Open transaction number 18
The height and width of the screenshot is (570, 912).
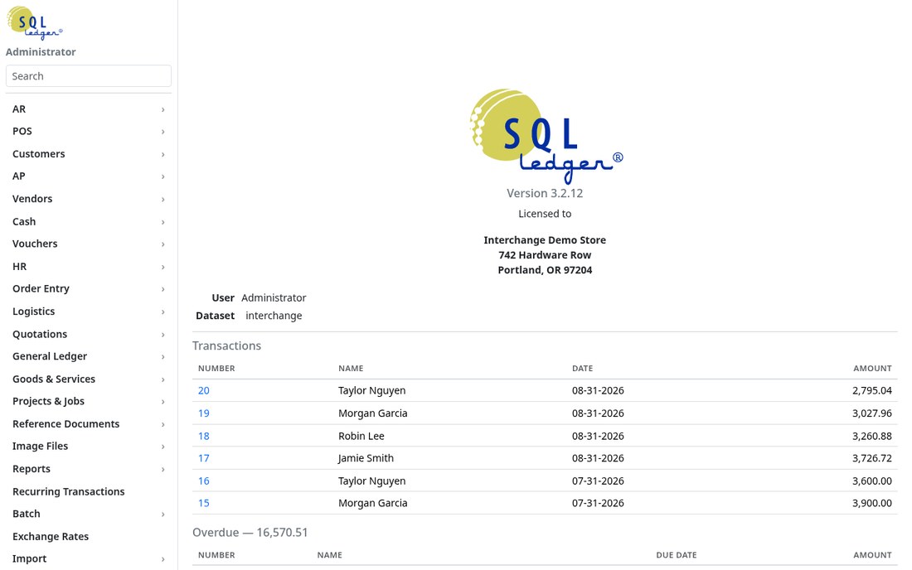(204, 436)
